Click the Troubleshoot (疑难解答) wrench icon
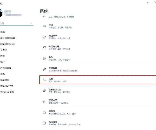The height and width of the screenshot is (130, 156). pos(44,69)
